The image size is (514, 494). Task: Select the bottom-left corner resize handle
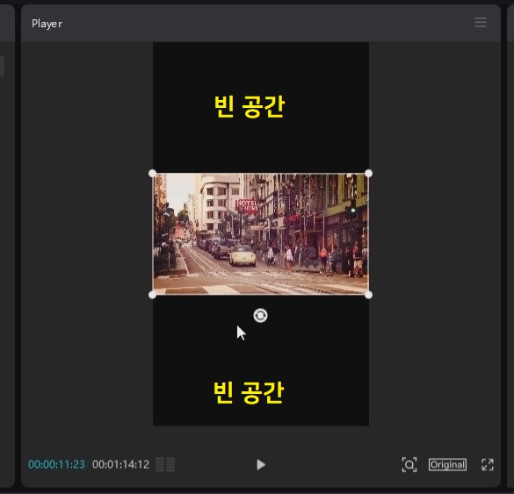[152, 295]
